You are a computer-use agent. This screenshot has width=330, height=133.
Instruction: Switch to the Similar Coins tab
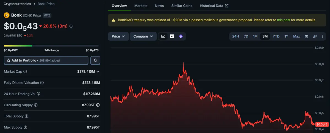182,6
